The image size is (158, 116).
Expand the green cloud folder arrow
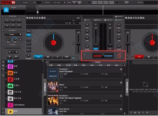coord(6,86)
